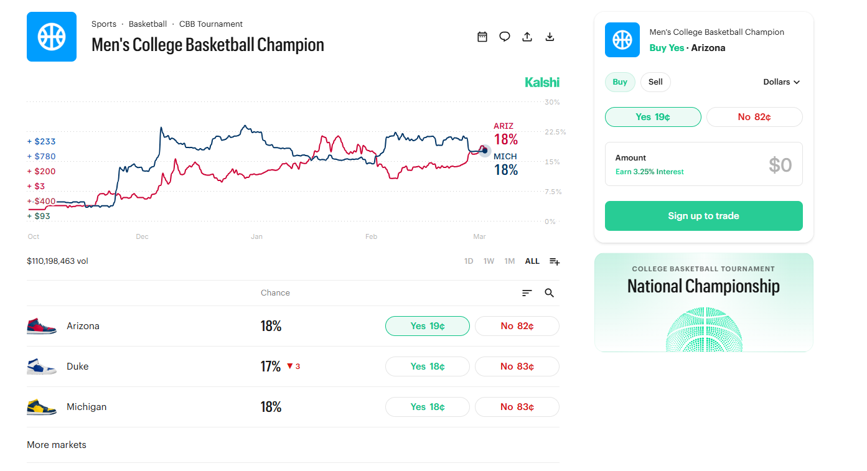This screenshot has height=471, width=867.
Task: Click the download chart data icon
Action: tap(550, 37)
